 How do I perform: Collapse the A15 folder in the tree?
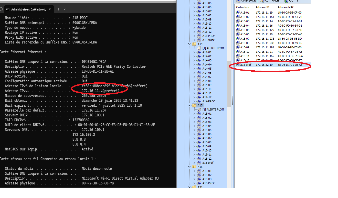(x=190, y=105)
